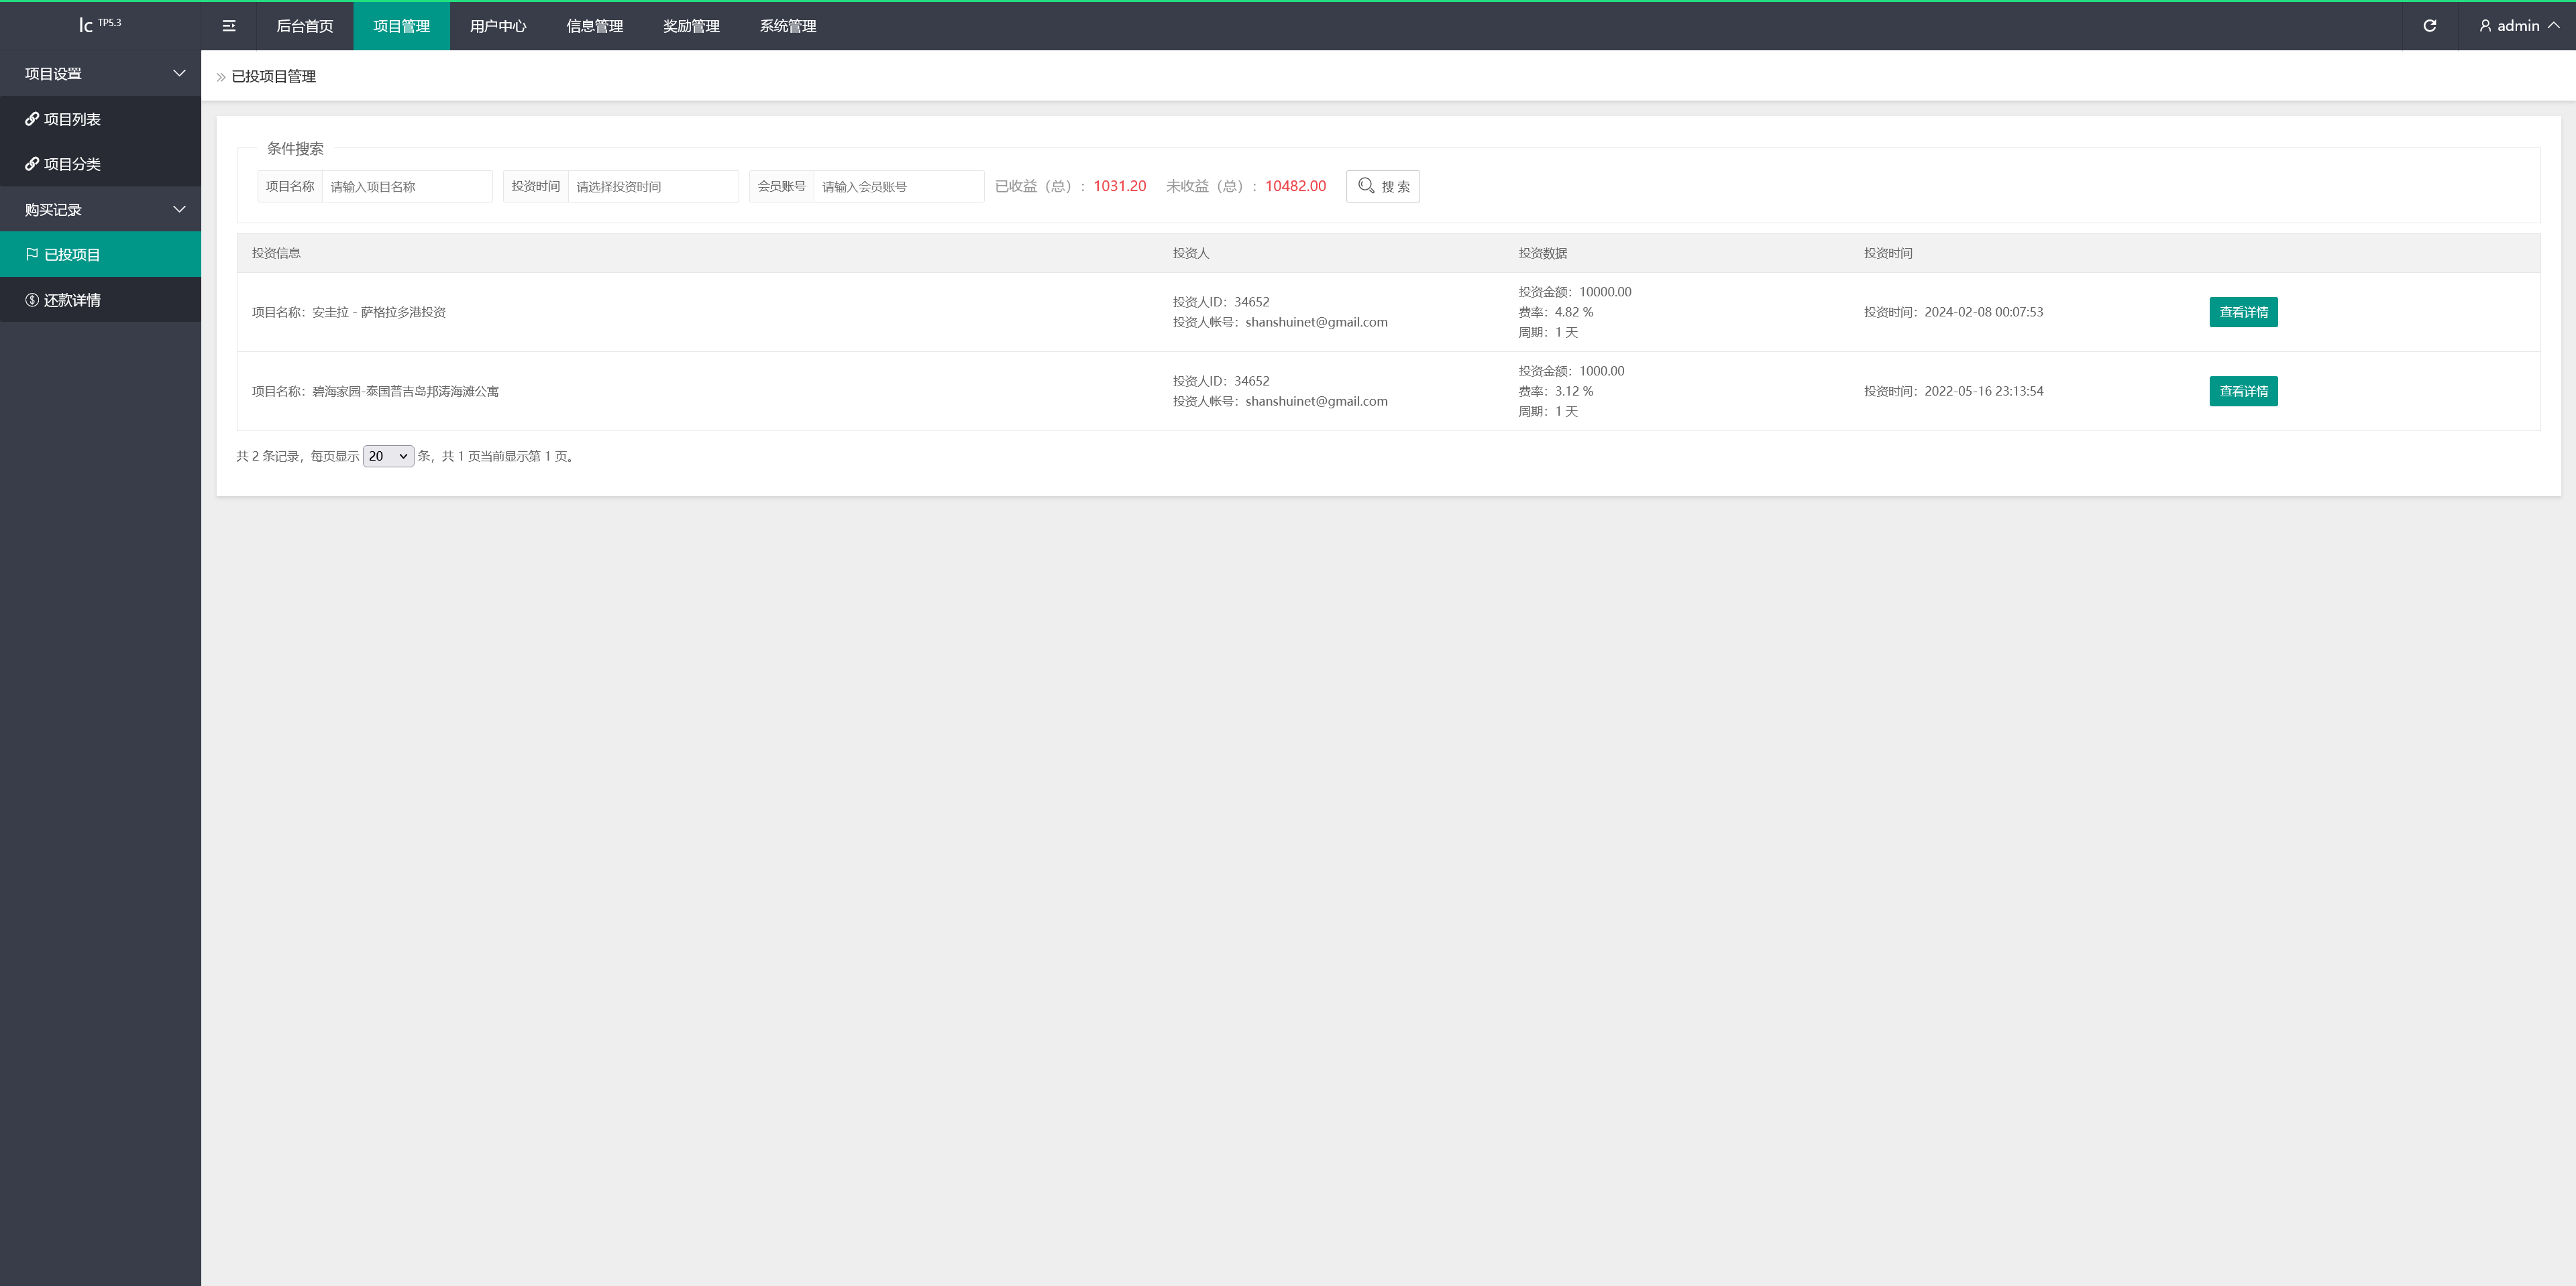2576x1286 pixels.
Task: Open 项目列表 from the sidebar
Action: [x=72, y=119]
